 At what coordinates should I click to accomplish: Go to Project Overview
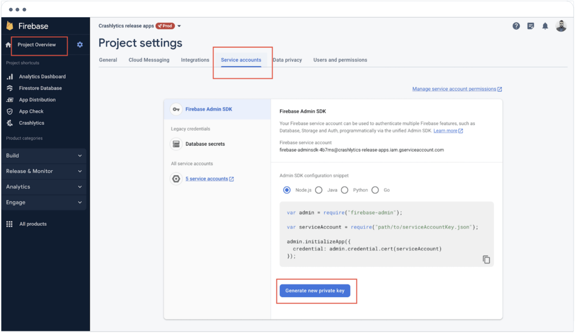pyautogui.click(x=37, y=45)
